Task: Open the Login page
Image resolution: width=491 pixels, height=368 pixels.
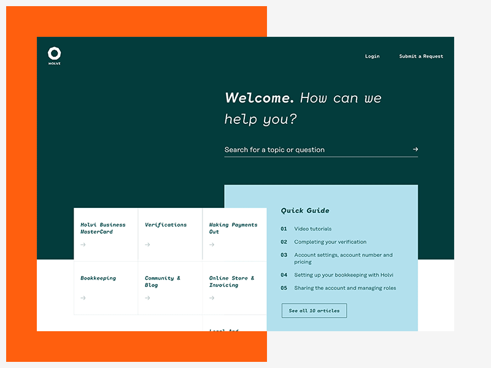Action: pos(373,56)
